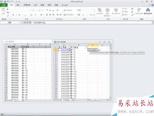Click the Orientation text angle icon

click(x=58, y=10)
